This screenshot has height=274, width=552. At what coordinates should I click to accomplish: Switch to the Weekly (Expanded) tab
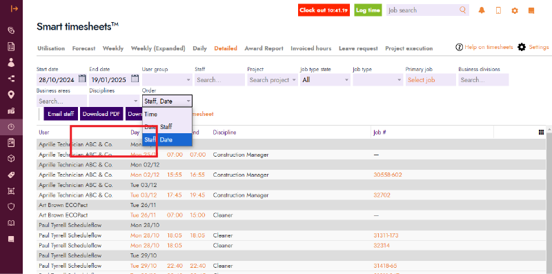pos(158,48)
